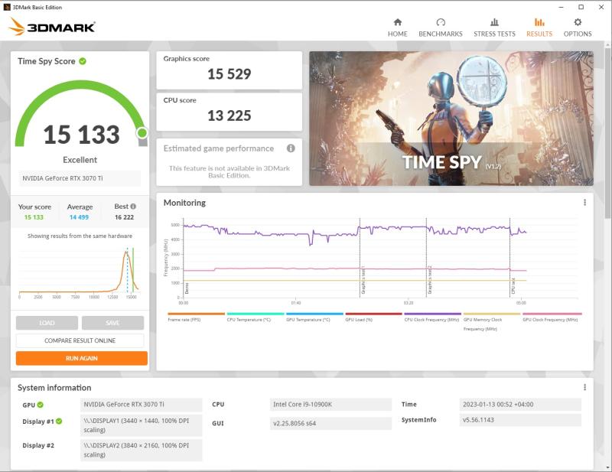Screen dimensions: 612x472
Task: Open the System information three-dot menu
Action: pos(584,388)
